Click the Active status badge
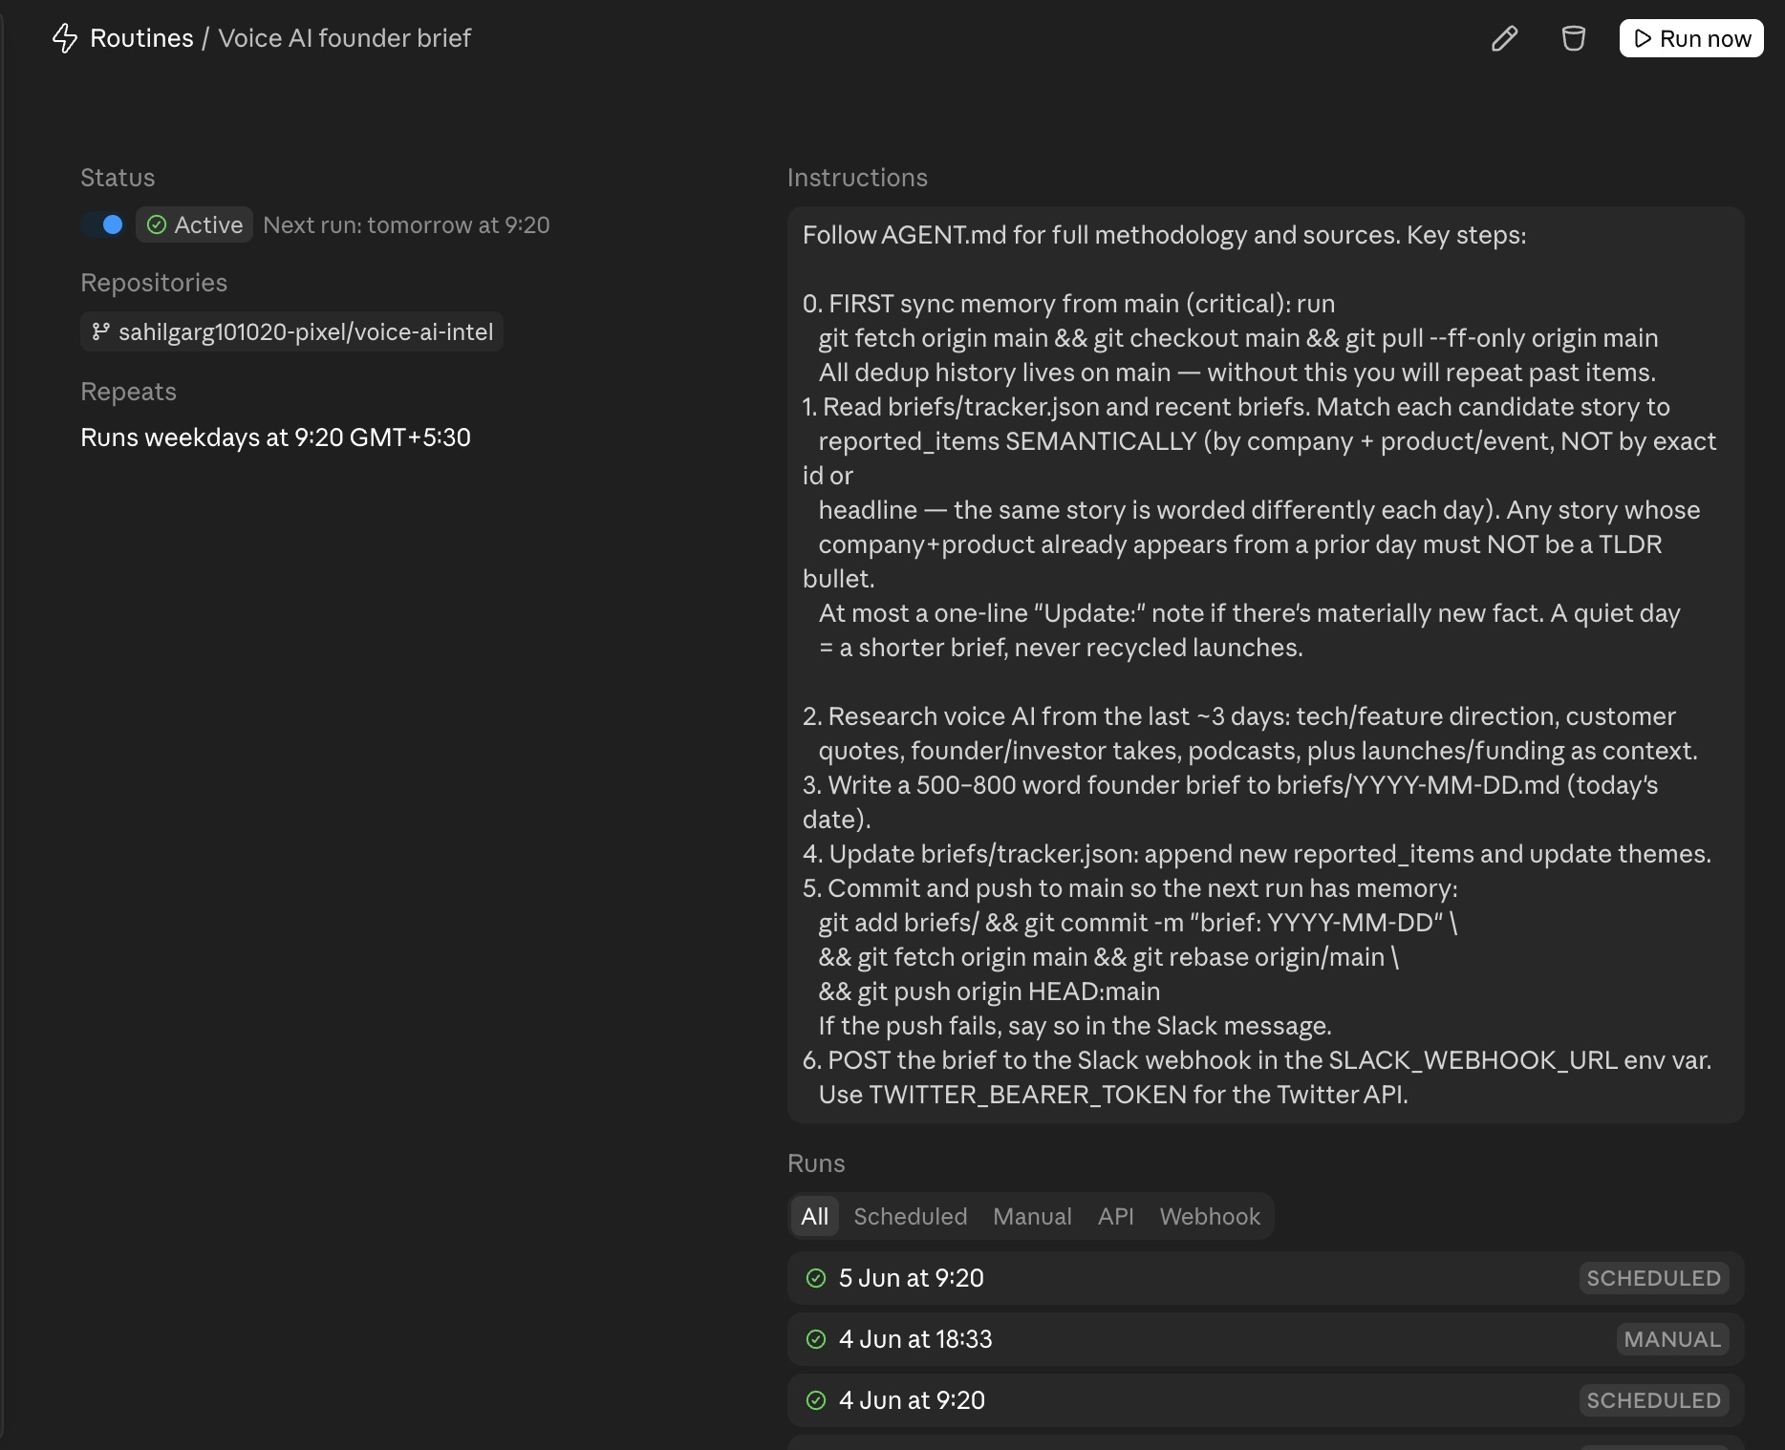 coord(195,224)
